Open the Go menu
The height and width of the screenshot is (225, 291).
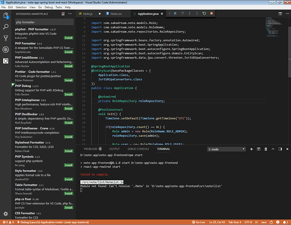pos(40,7)
